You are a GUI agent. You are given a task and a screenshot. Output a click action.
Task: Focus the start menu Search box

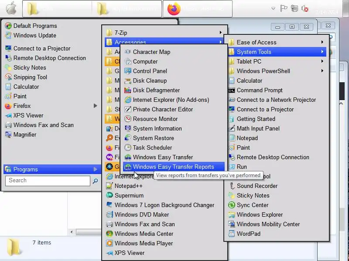click(x=48, y=181)
